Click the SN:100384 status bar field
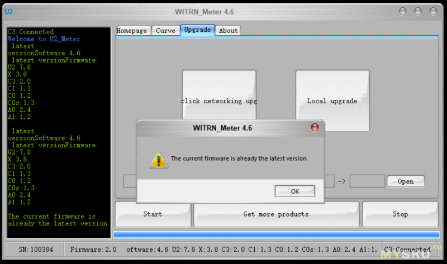This screenshot has width=447, height=264. coord(35,250)
